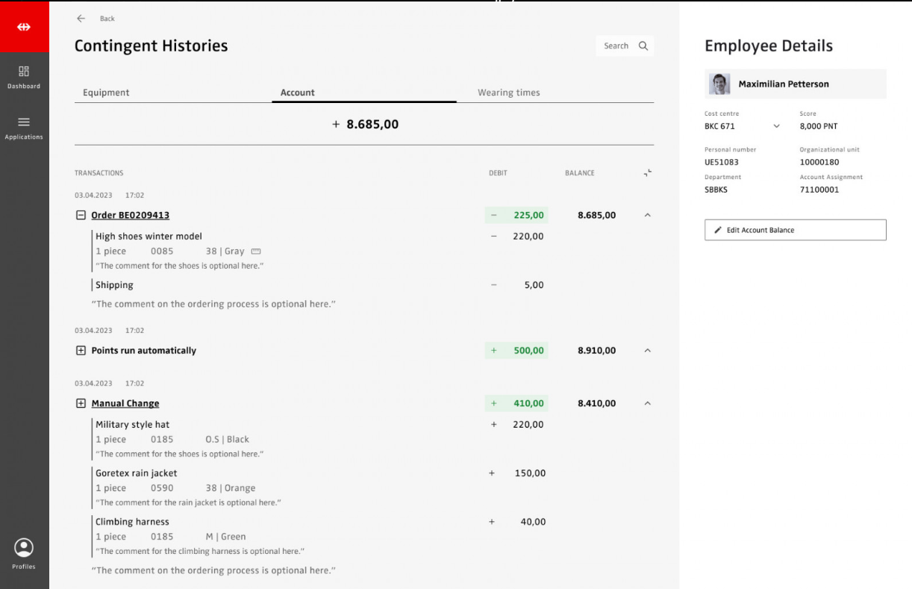Viewport: 912px width, 589px height.
Task: Switch to the Equipment tab
Action: [106, 93]
